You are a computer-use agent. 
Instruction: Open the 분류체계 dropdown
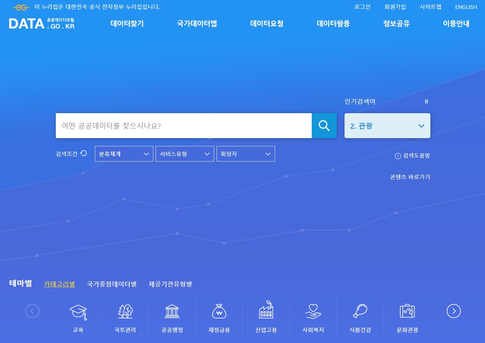[124, 153]
